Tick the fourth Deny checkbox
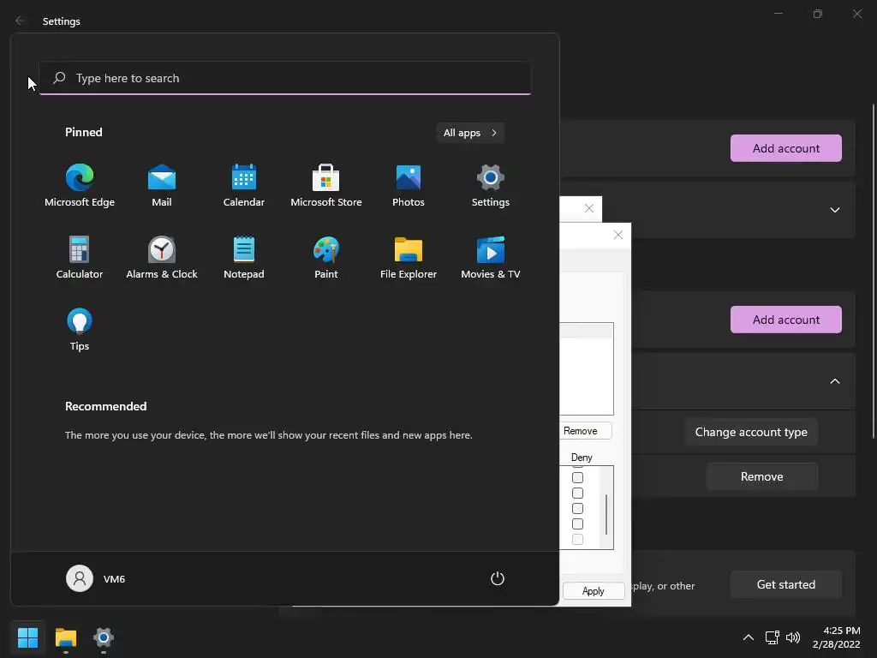Viewport: 877px width, 658px height. pos(578,523)
